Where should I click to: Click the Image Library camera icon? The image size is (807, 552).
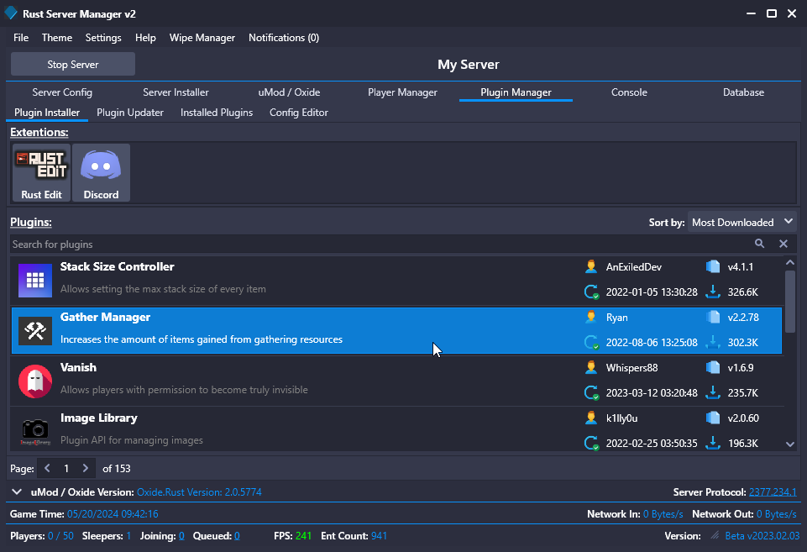click(x=35, y=429)
